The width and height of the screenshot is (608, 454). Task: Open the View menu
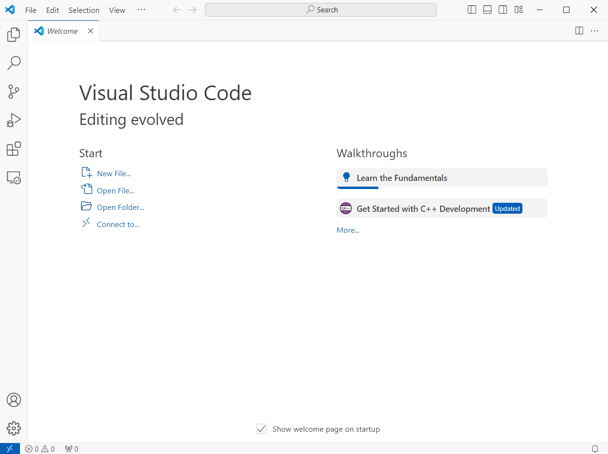click(117, 10)
